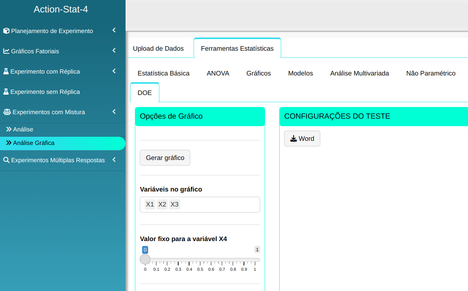Click the X4 fixed value slider handle
This screenshot has width=468, height=291.
point(145,259)
